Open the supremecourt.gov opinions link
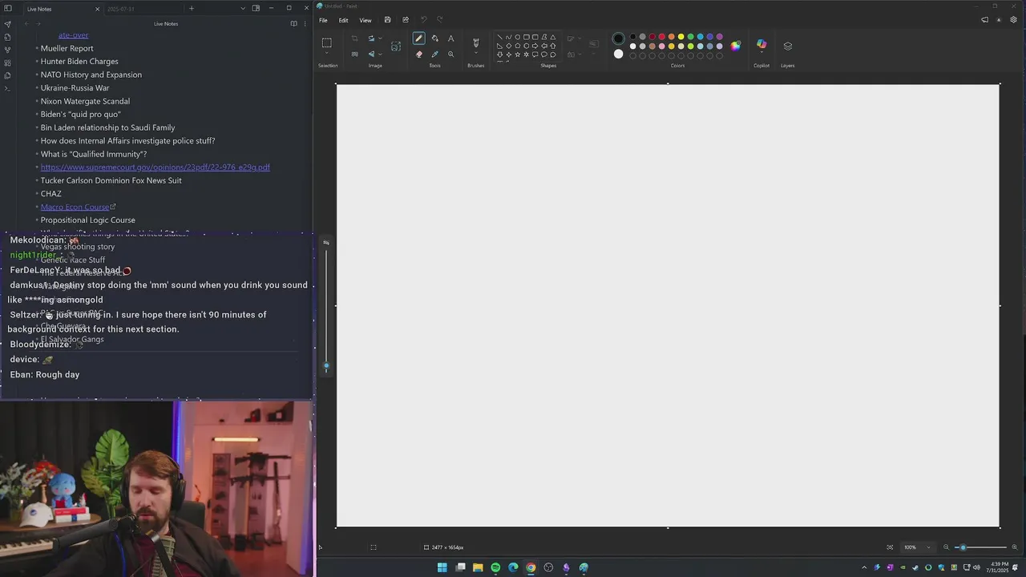This screenshot has width=1026, height=577. pos(156,167)
